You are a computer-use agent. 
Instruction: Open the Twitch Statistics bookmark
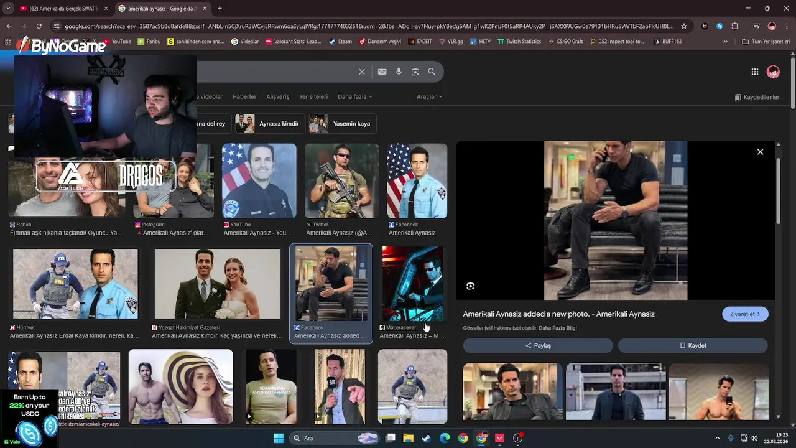519,42
